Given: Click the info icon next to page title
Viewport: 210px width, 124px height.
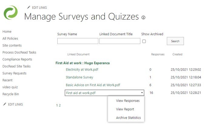Looking at the screenshot, I should (143, 18).
